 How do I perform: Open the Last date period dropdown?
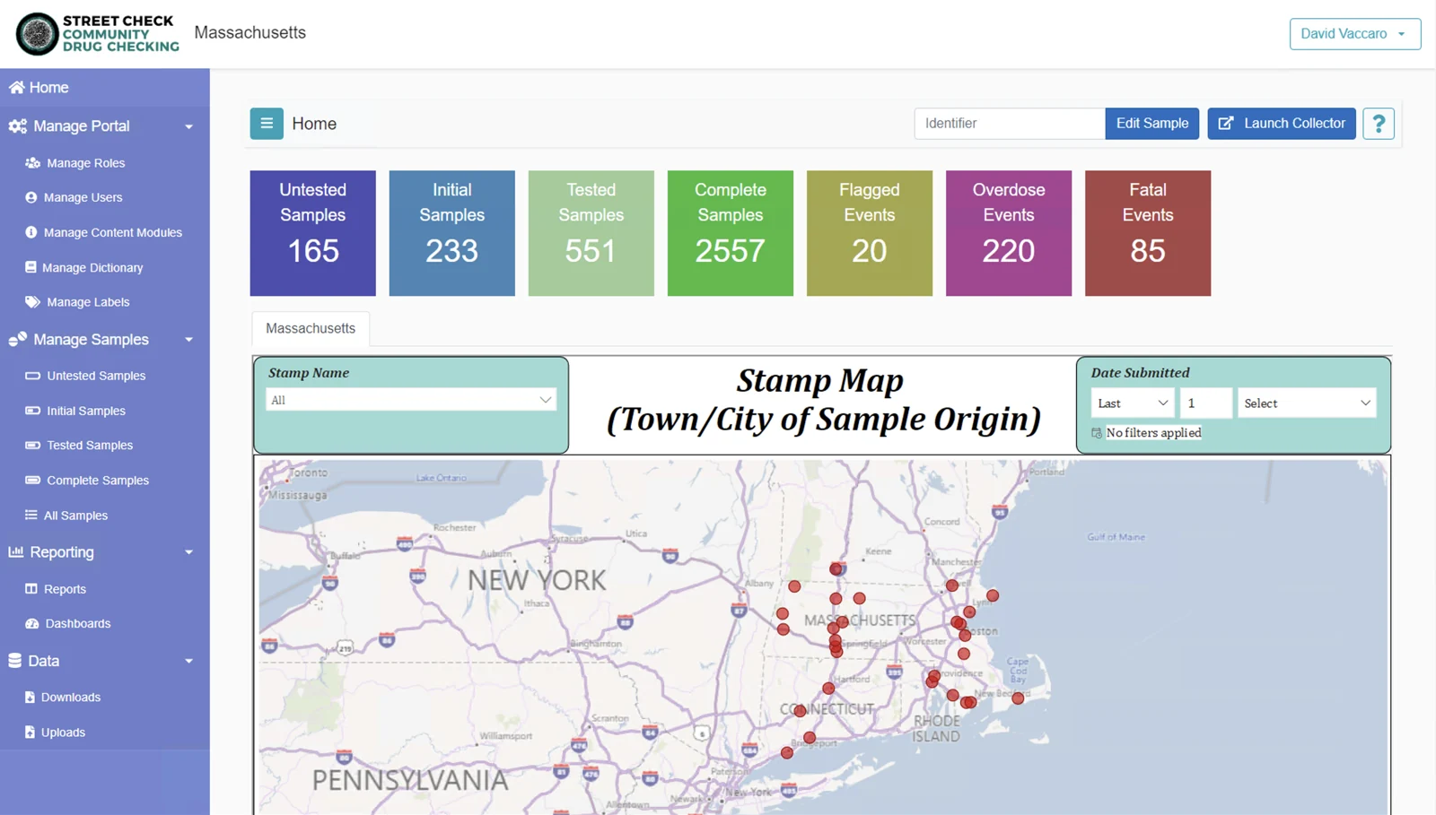(1133, 403)
